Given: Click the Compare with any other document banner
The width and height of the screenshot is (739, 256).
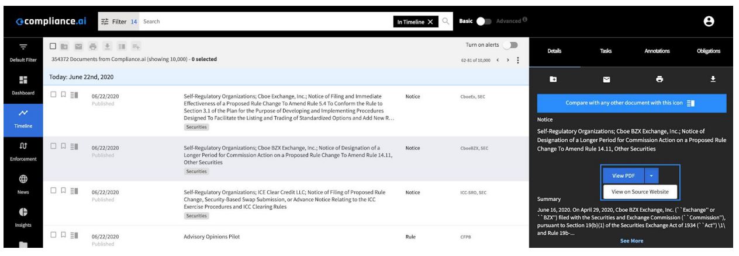Looking at the screenshot, I should pyautogui.click(x=630, y=103).
